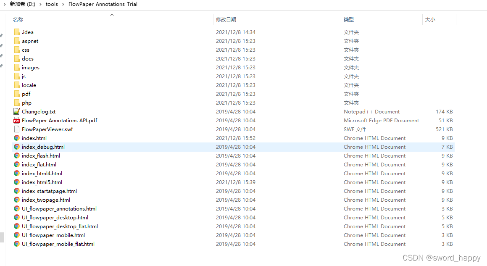Click the chevron after 新加卷 (D:)

click(41, 4)
